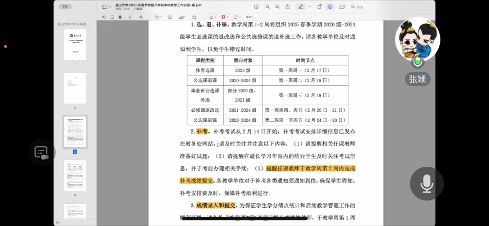Insert a text box annotation
This screenshot has height=226, width=489.
[x=170, y=17]
